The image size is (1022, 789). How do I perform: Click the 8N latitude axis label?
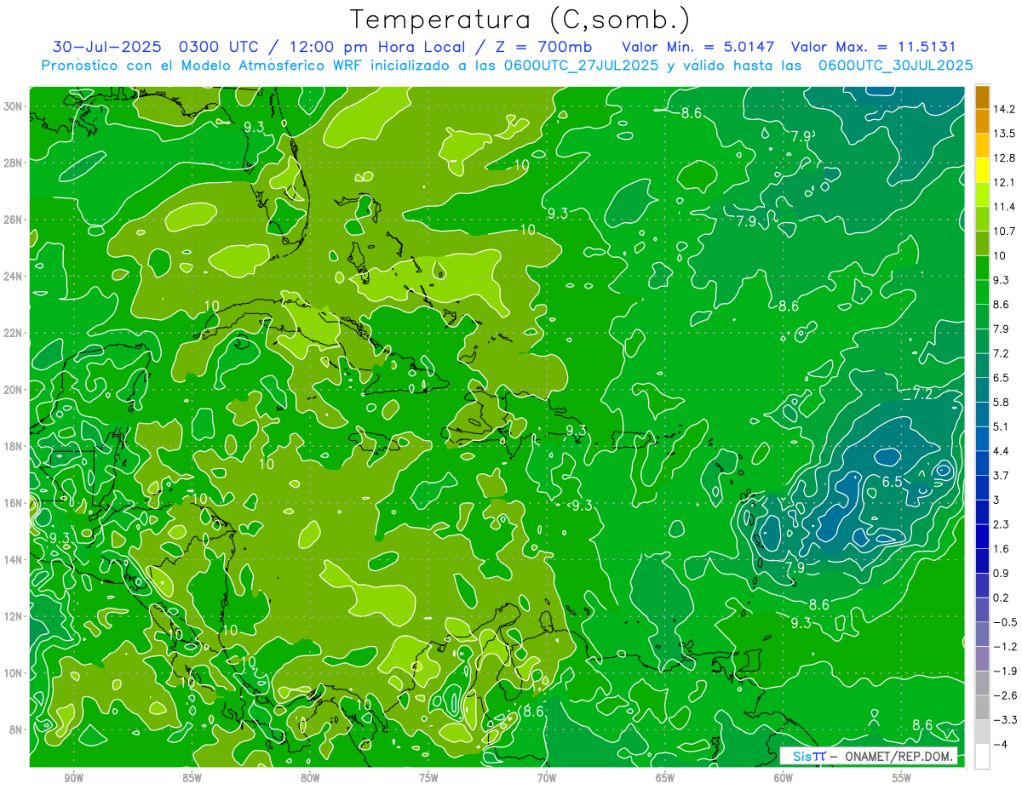(16, 729)
